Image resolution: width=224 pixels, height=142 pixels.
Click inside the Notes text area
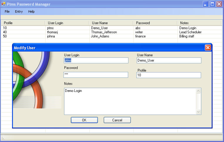pyautogui.click(x=130, y=101)
